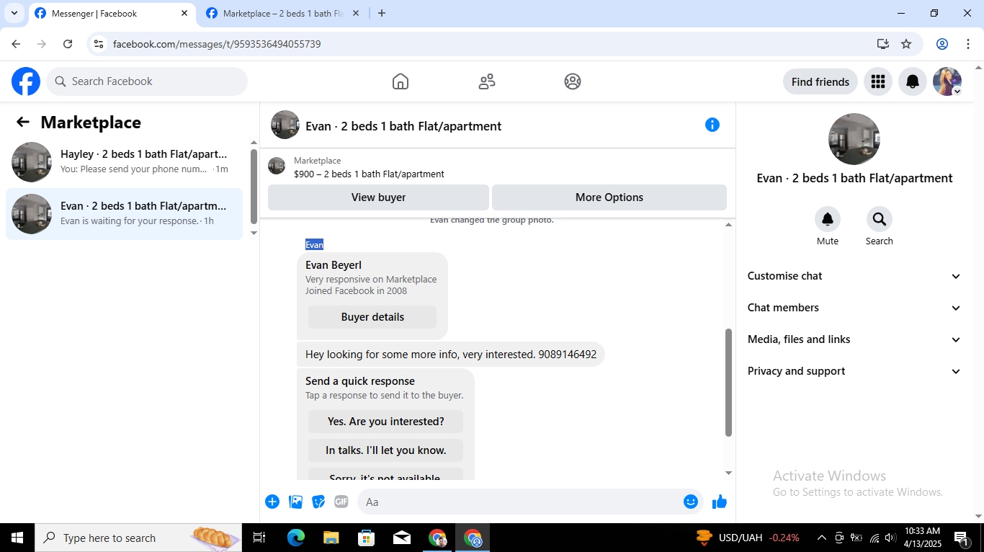Click the Windows taskbar search box
The height and width of the screenshot is (552, 984).
pyautogui.click(x=138, y=538)
